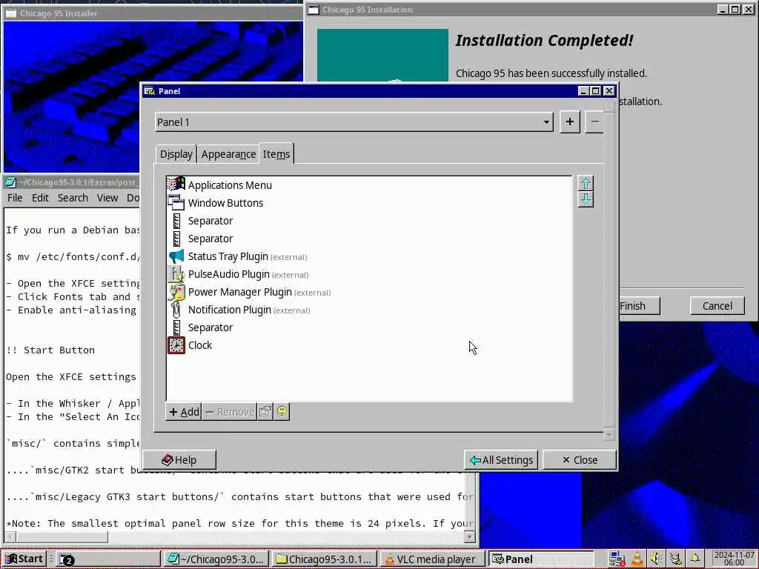Click text editor scrollbar right arrow
Image resolution: width=759 pixels, height=569 pixels.
(469, 536)
